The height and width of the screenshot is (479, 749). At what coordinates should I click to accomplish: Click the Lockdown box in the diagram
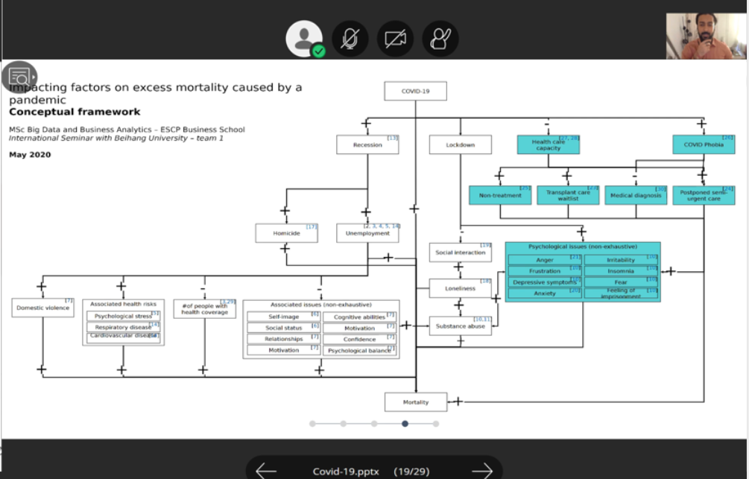pyautogui.click(x=461, y=145)
